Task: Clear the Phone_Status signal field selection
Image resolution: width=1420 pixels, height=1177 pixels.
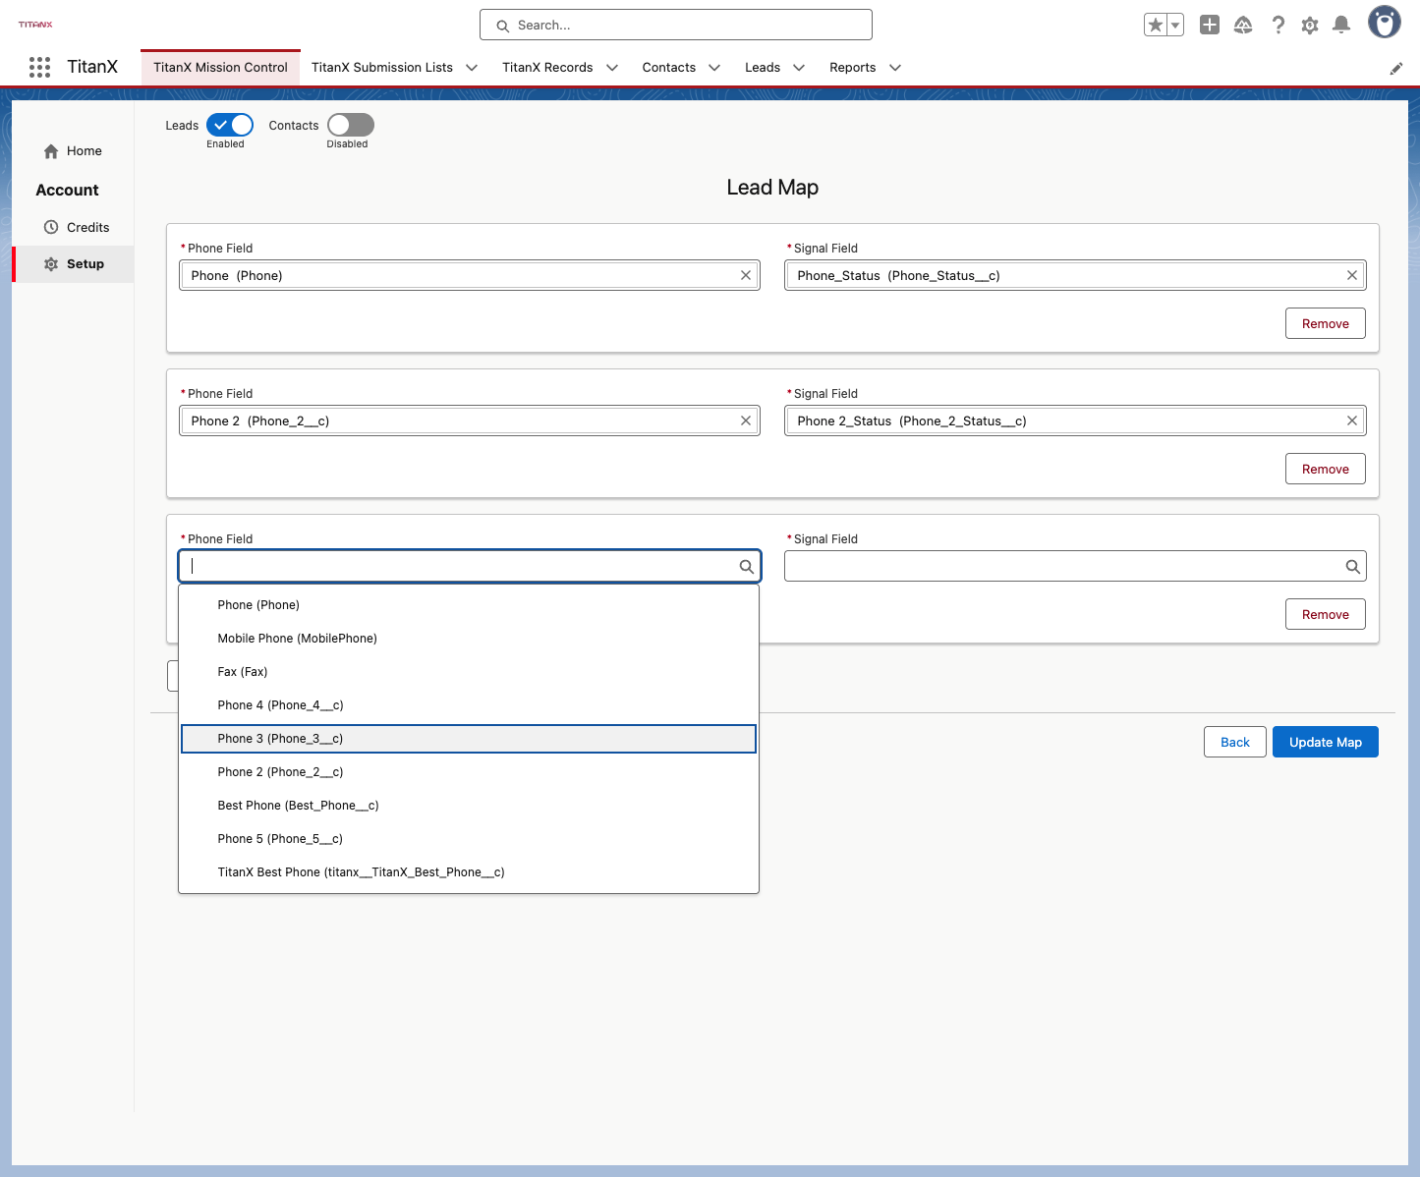Action: pos(1352,275)
